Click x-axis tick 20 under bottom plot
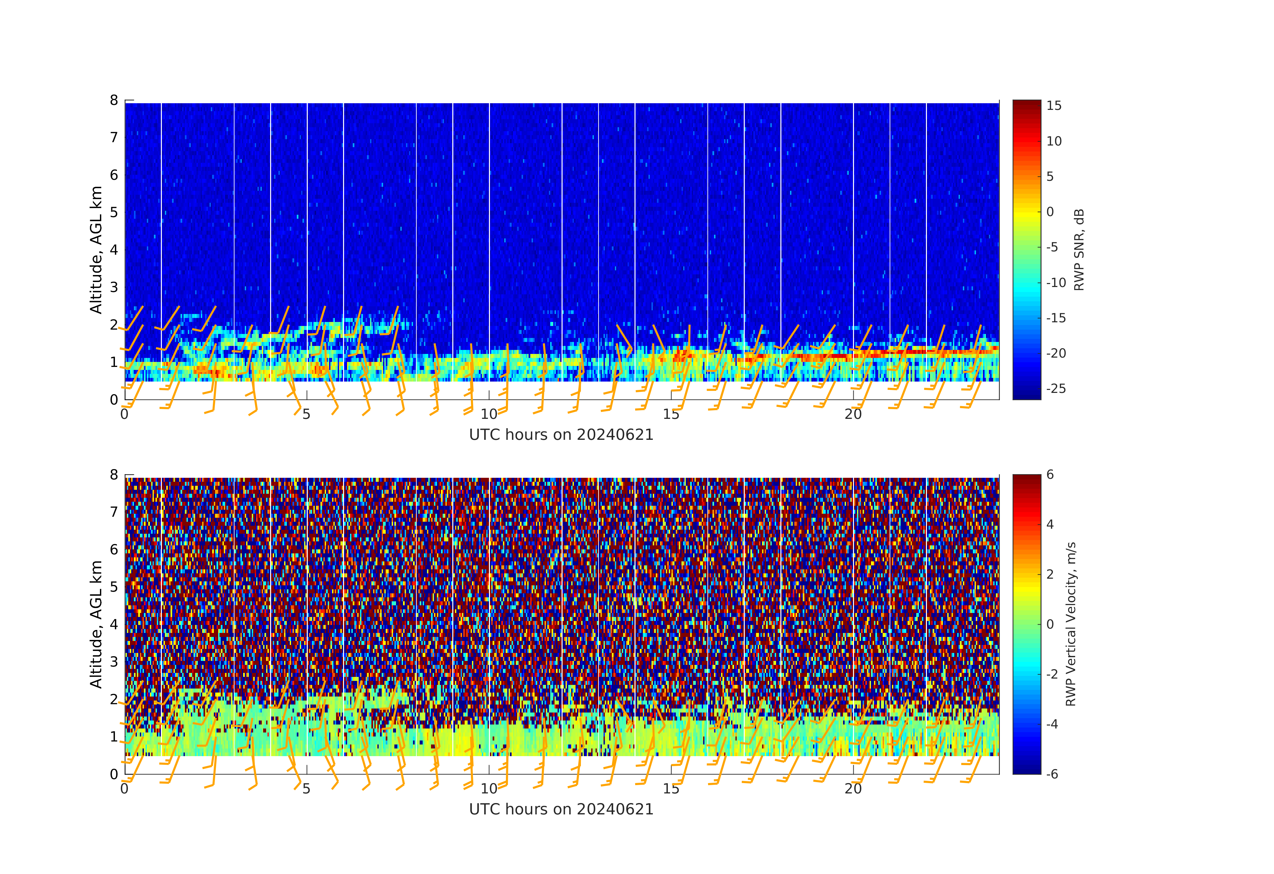This screenshot has height=874, width=1274. 853,788
